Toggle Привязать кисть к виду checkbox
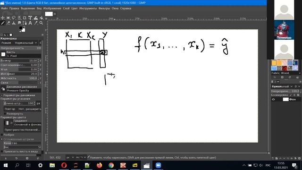Screen dimensions: 302x170 2,152
